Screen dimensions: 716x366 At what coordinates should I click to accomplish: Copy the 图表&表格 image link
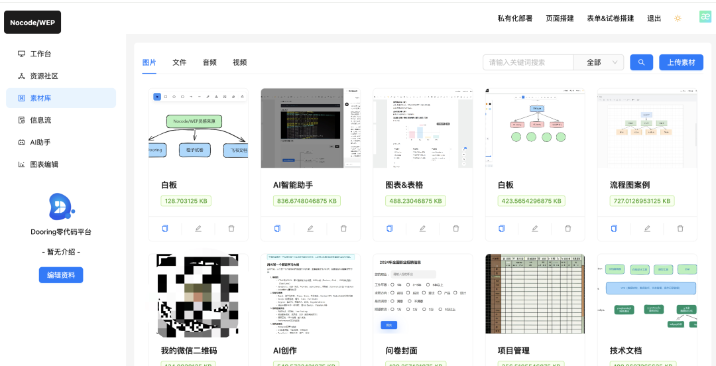pos(390,228)
